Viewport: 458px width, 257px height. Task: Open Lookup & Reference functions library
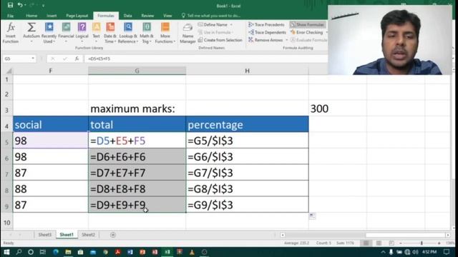point(127,33)
